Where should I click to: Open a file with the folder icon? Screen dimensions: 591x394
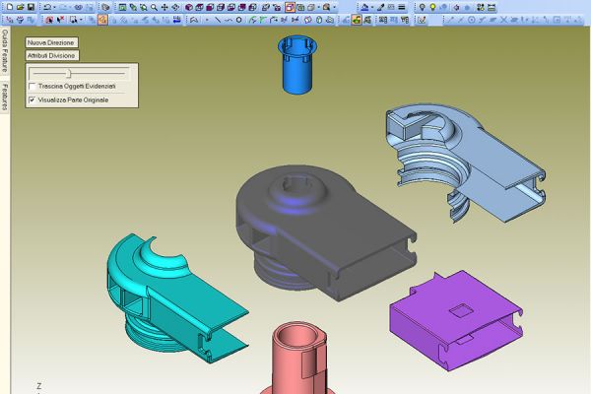19,7
